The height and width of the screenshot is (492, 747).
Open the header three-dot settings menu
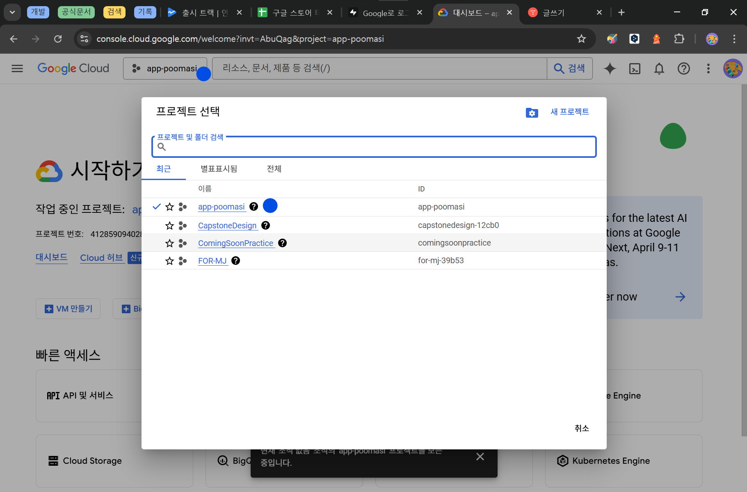pos(708,68)
